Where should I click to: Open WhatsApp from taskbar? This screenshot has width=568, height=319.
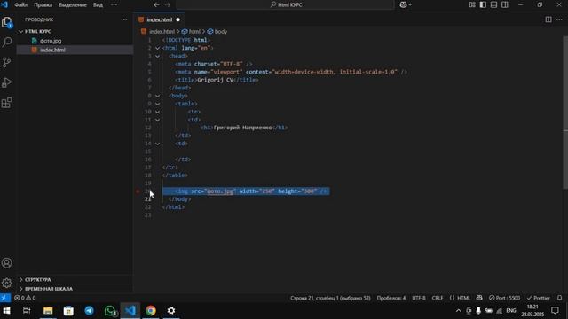coord(110,311)
